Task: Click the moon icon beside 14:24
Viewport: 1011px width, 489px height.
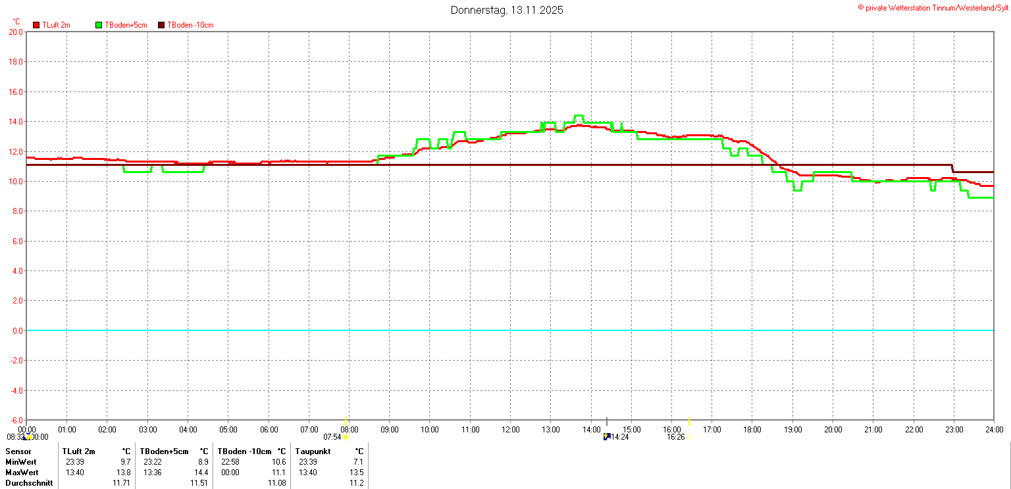Action: (606, 436)
